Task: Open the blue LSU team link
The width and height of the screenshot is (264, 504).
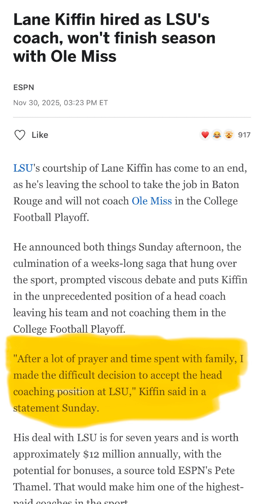Action: coord(23,168)
